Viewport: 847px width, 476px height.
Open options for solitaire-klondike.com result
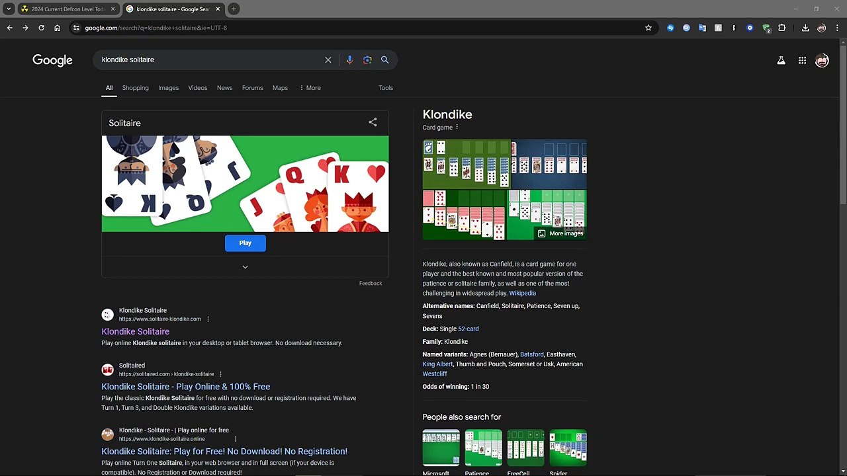pos(208,319)
